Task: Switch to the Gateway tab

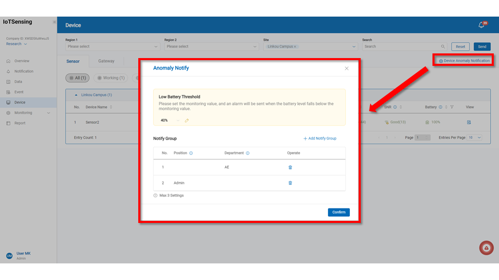Action: [106, 61]
